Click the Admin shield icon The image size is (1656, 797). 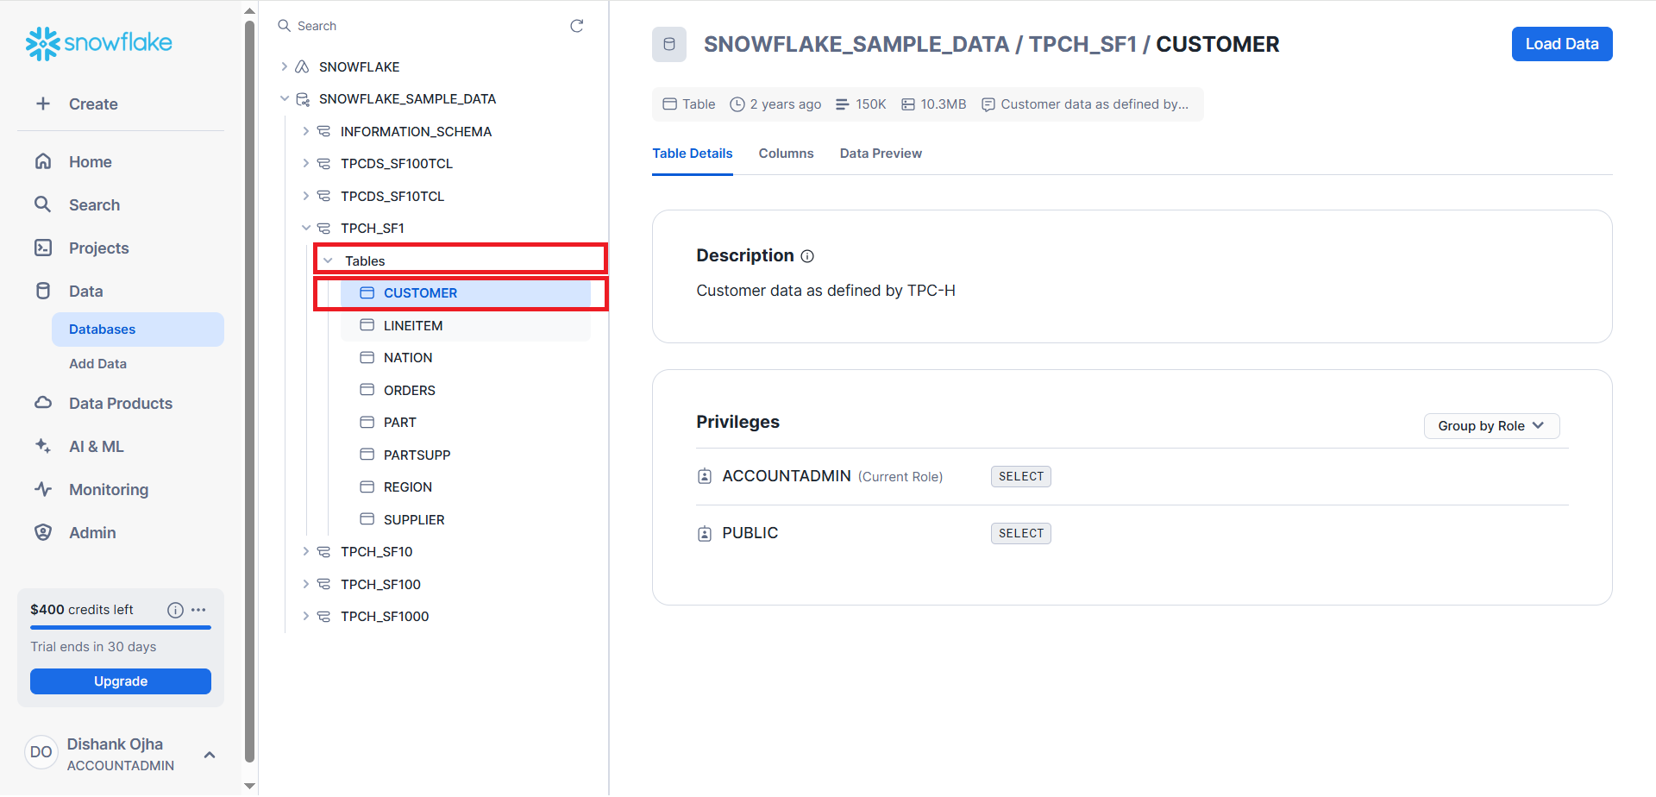coord(43,532)
